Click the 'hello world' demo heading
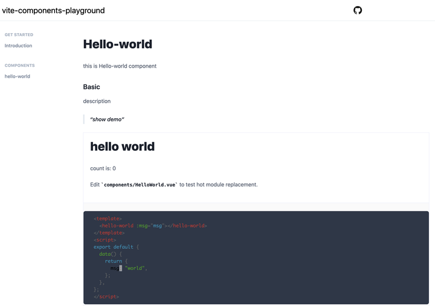Screen dimensions: 435x306 (123, 147)
